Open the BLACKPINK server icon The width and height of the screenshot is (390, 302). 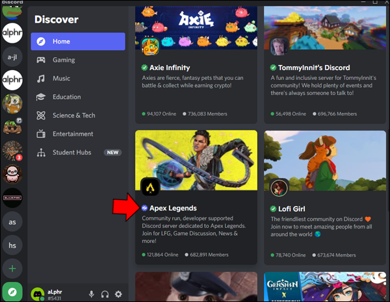tap(12, 198)
